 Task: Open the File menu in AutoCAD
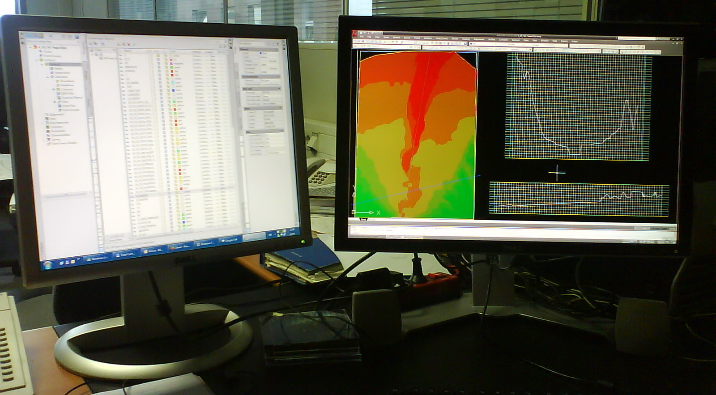[x=362, y=38]
